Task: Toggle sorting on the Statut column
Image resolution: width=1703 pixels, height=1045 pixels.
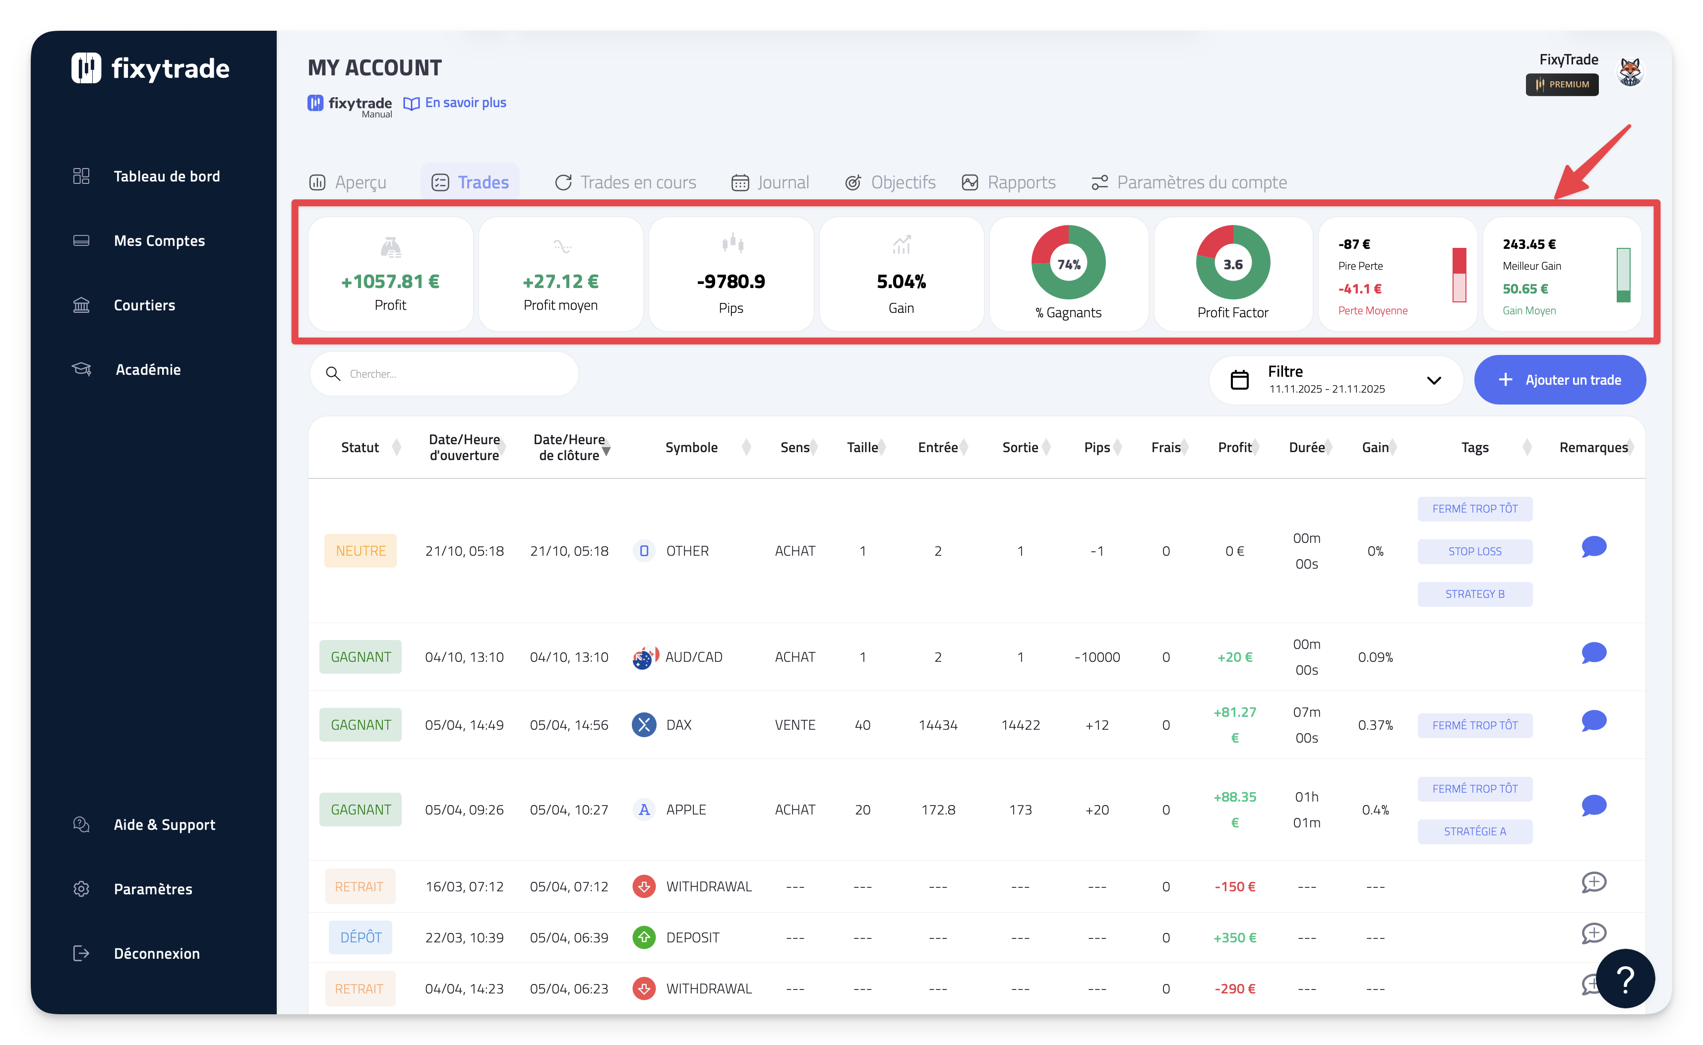Action: pos(396,447)
